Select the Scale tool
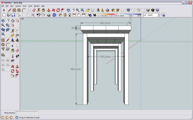This screenshot has height=120, width=193. [x=13, y=76]
